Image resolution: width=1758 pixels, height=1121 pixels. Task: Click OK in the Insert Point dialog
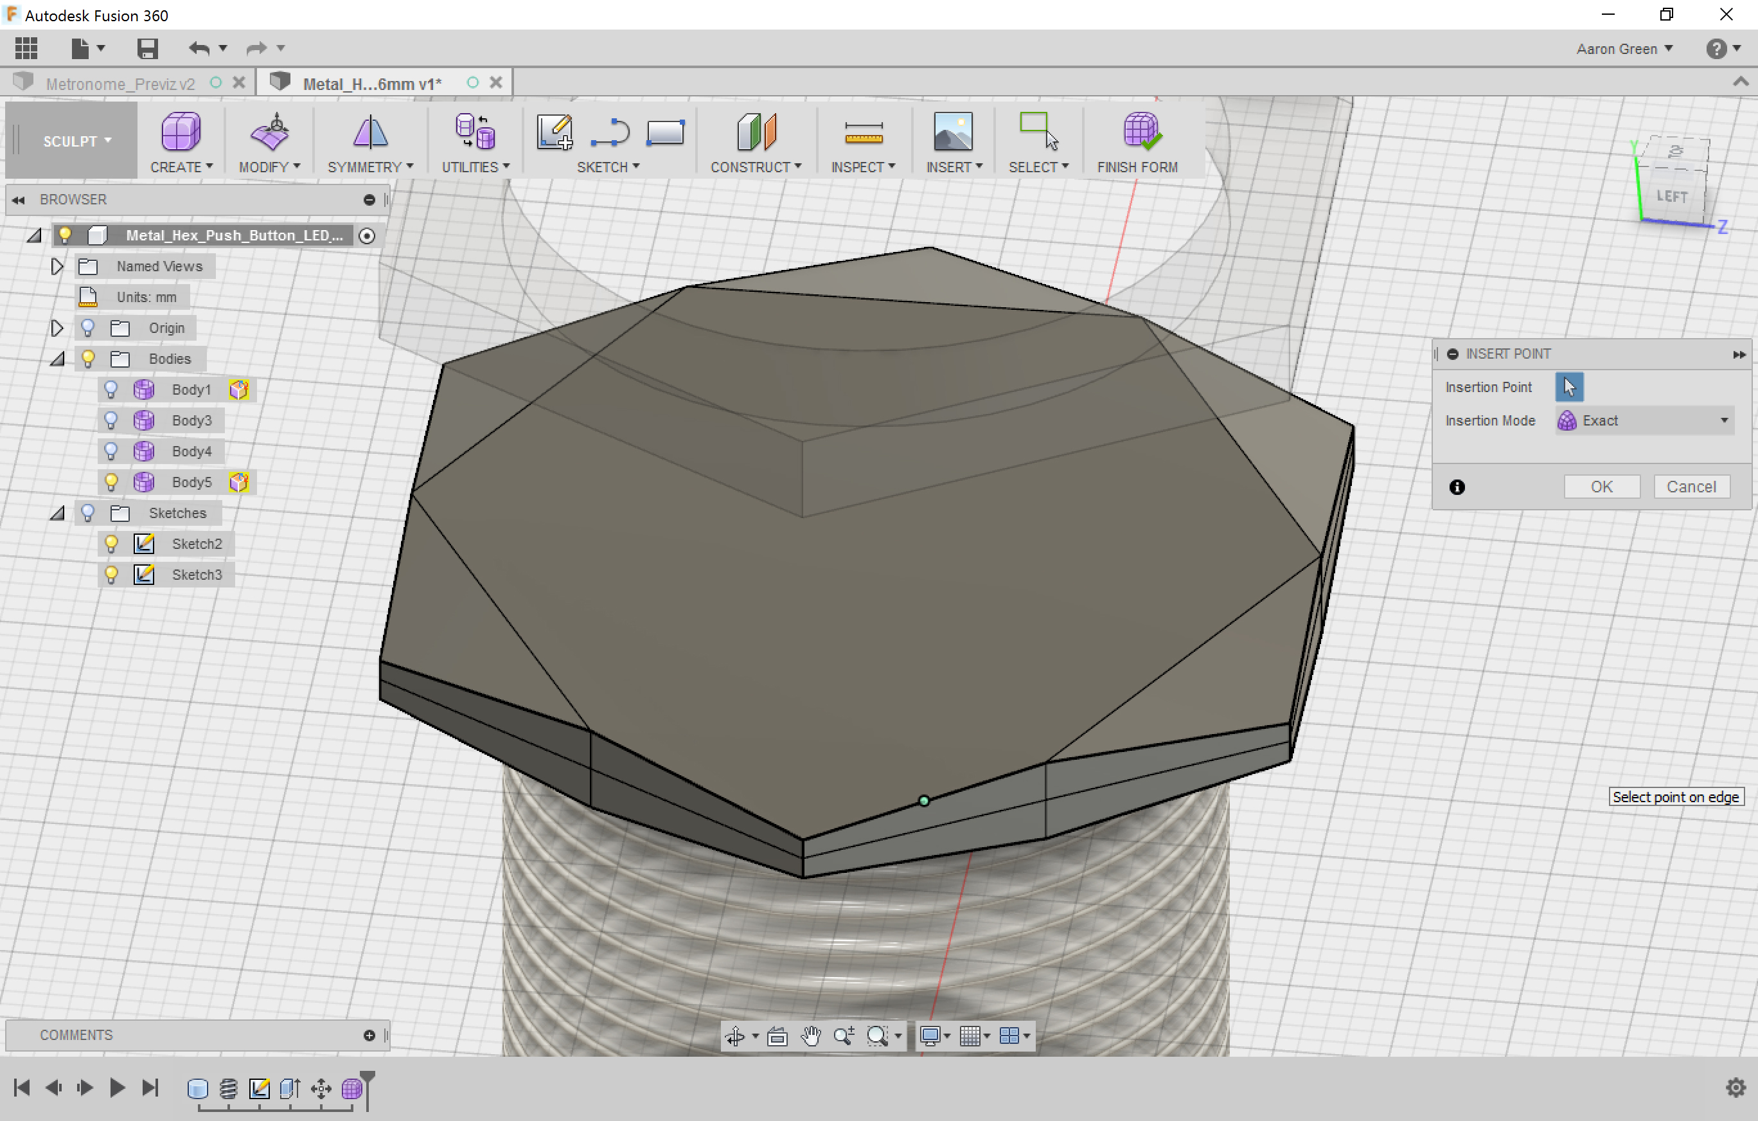(x=1601, y=486)
